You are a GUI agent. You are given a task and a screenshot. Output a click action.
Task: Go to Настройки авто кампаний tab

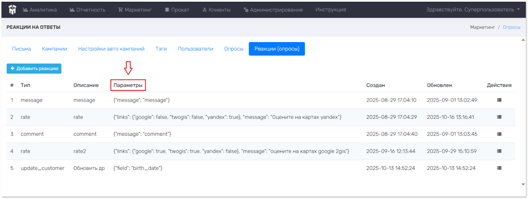click(x=111, y=49)
